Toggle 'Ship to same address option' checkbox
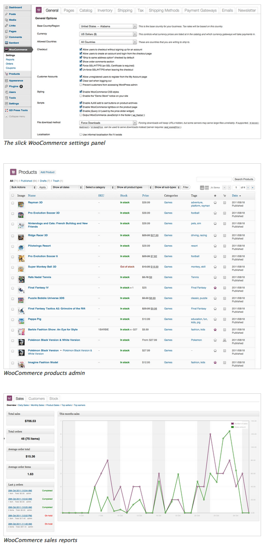This screenshot has width=264, height=544. point(81,58)
